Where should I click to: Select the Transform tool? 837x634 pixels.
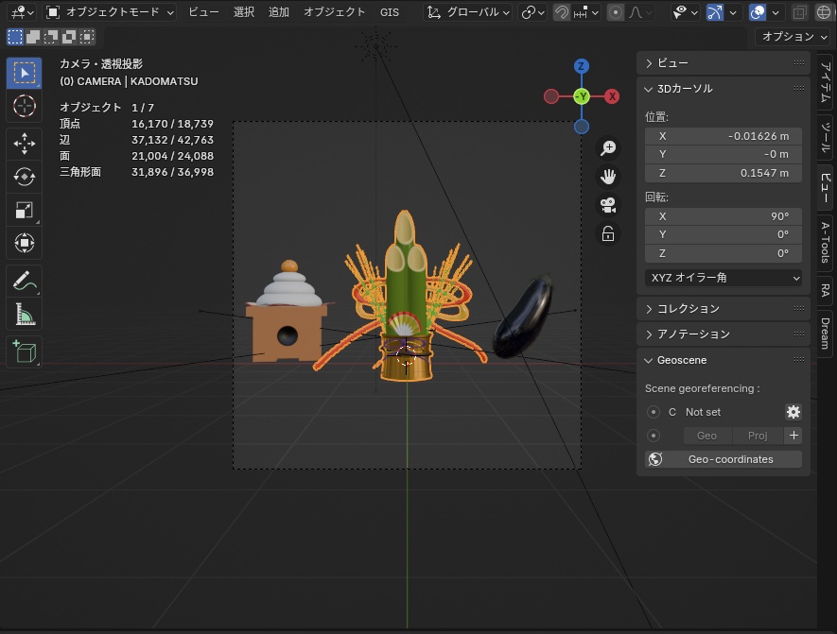point(24,243)
